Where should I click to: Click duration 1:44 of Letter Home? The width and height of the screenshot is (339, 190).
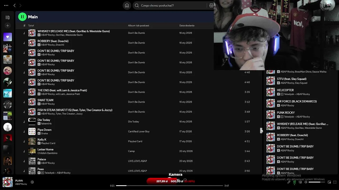(x=247, y=151)
